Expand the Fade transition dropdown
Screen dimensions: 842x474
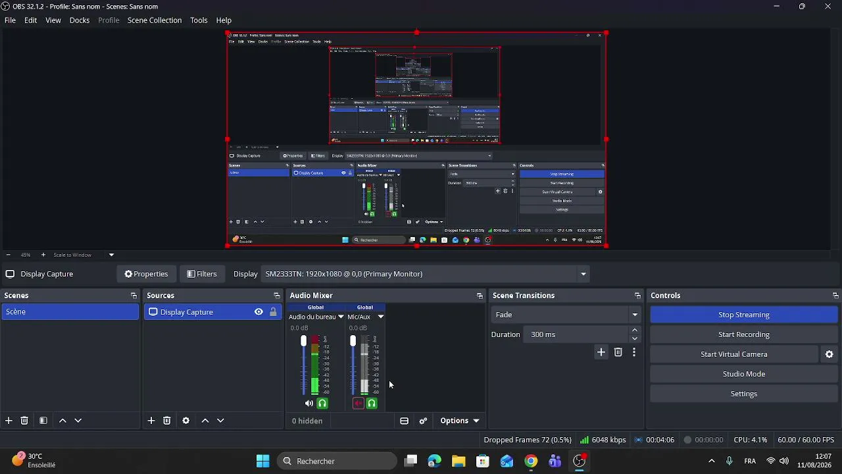click(635, 315)
